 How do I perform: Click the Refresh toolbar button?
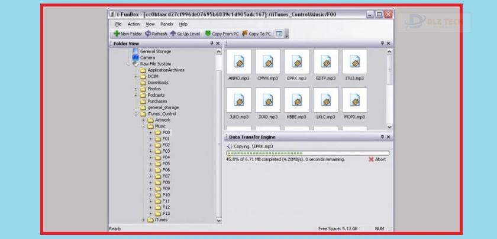(x=156, y=34)
